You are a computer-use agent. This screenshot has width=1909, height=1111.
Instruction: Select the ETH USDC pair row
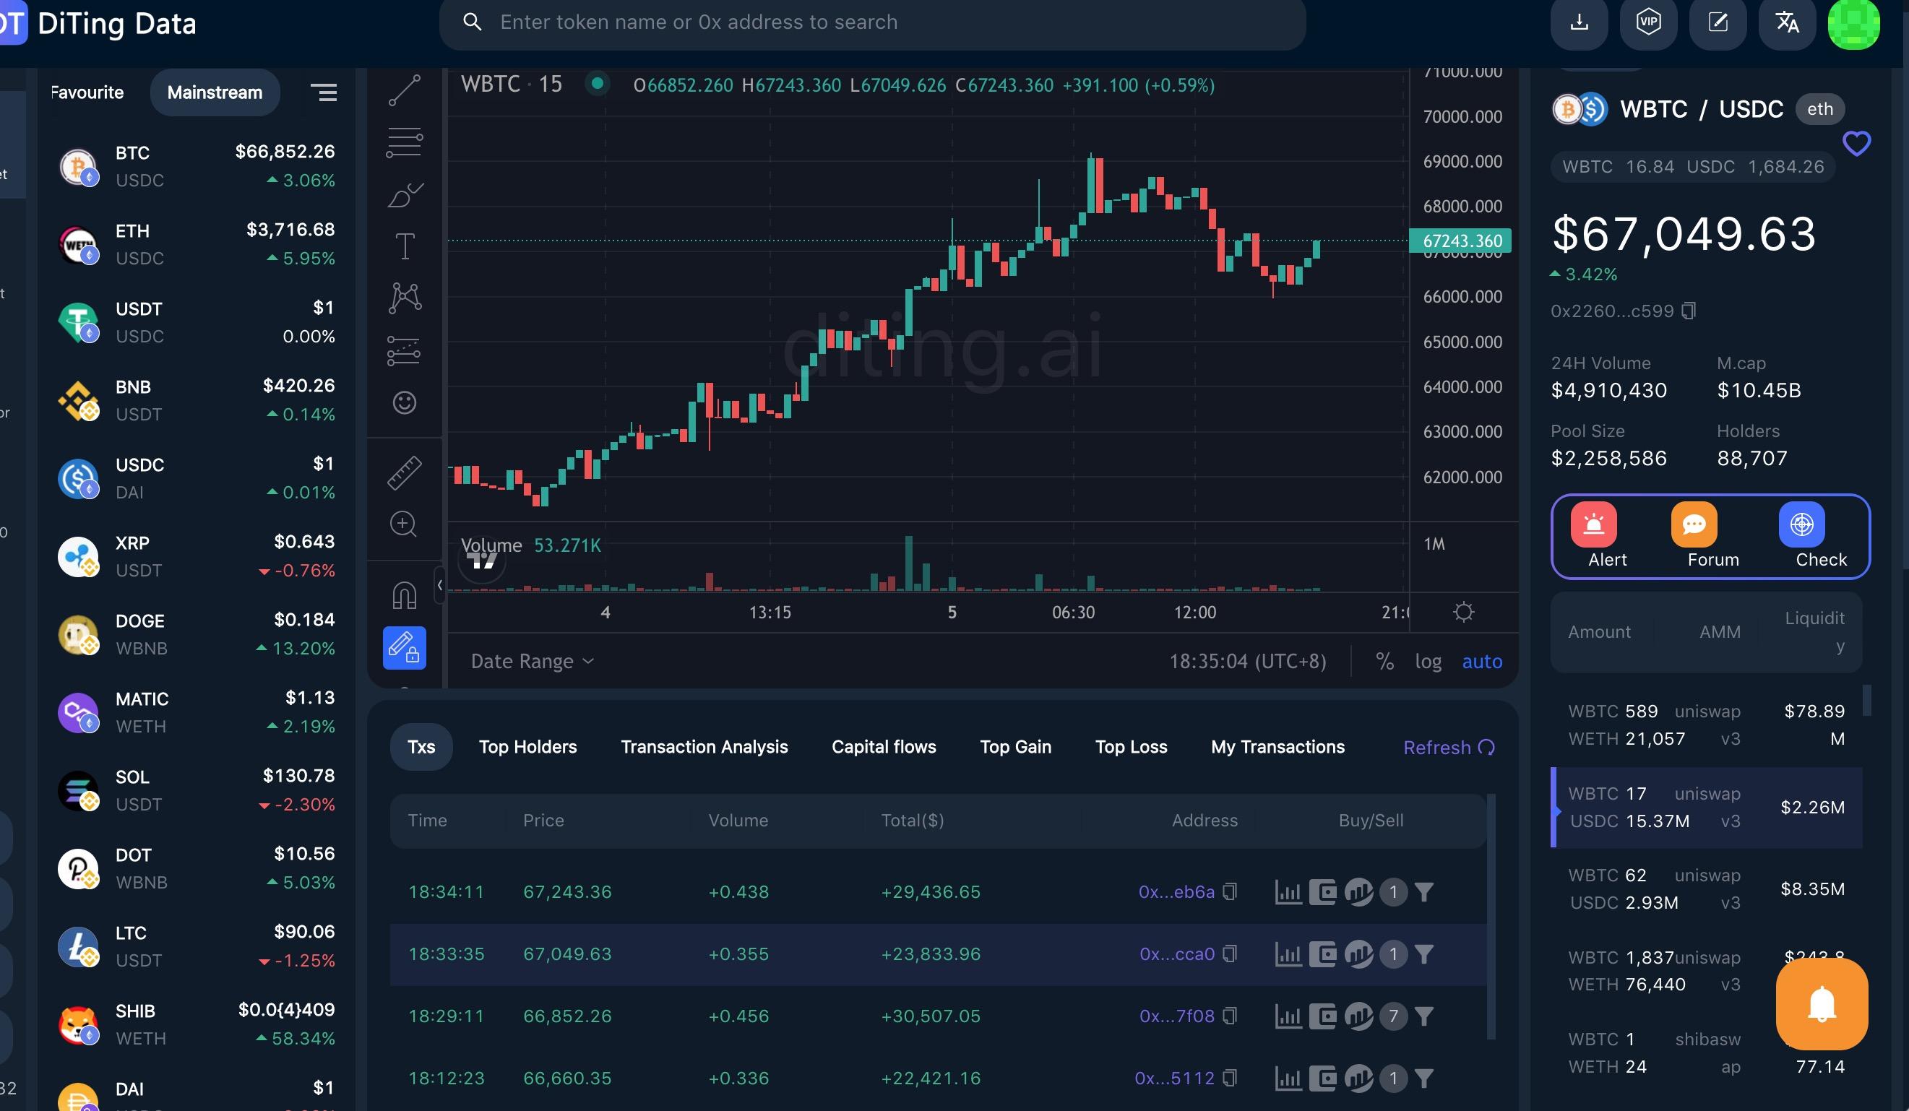(197, 244)
